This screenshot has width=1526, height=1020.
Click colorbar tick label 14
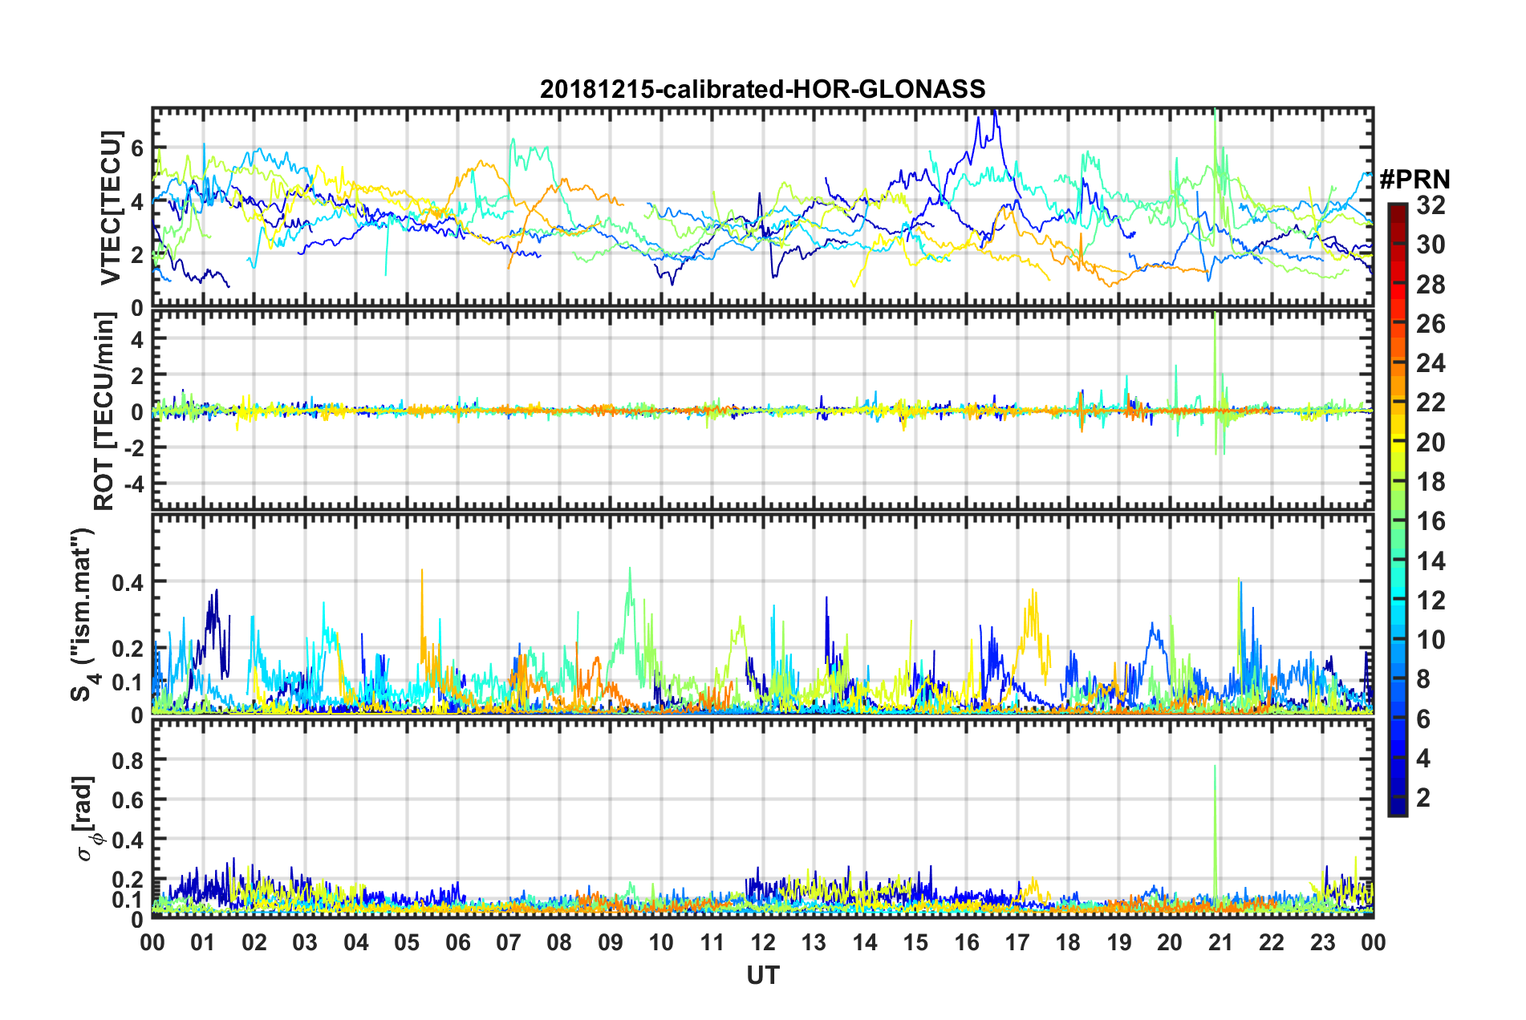tap(1431, 561)
